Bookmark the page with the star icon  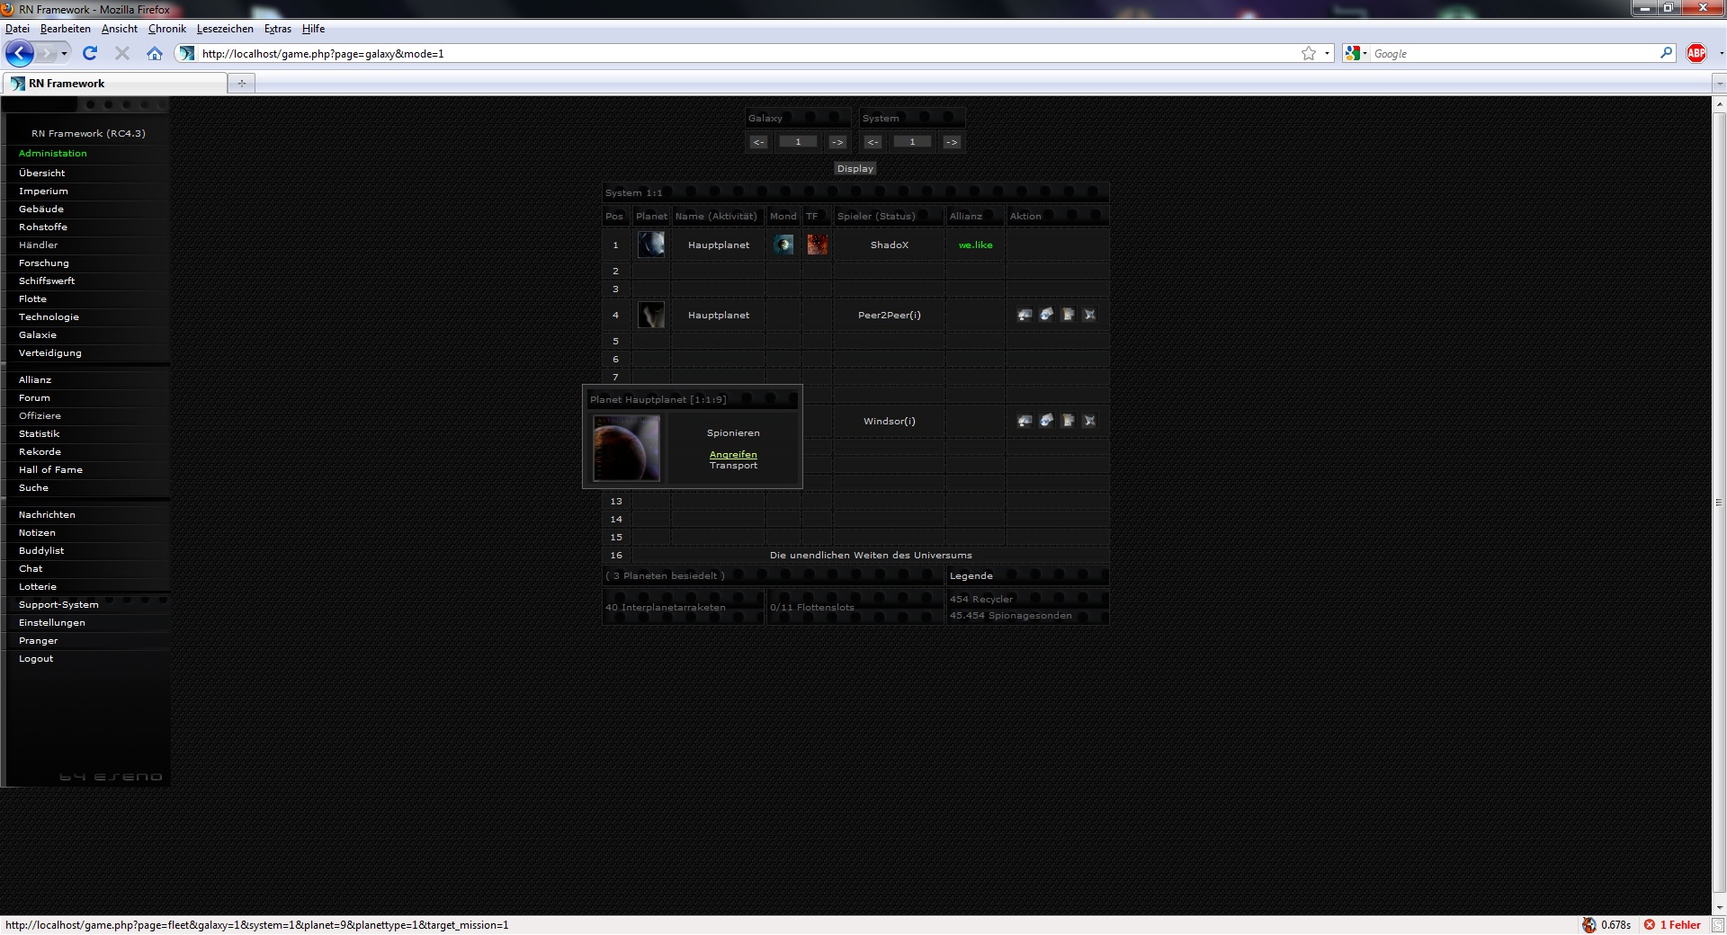(x=1309, y=53)
